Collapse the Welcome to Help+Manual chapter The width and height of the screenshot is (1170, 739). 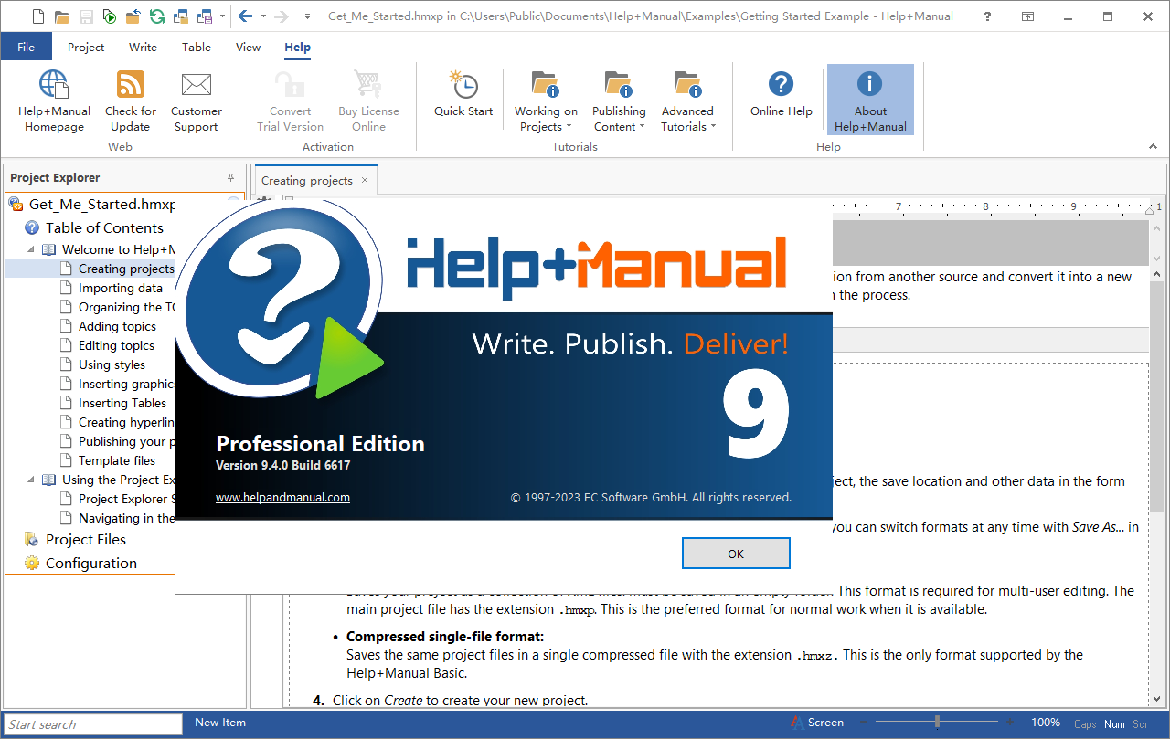point(30,249)
